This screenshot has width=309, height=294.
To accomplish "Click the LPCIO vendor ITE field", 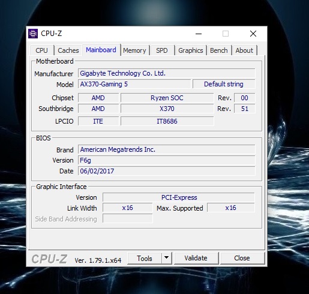I will [x=98, y=121].
